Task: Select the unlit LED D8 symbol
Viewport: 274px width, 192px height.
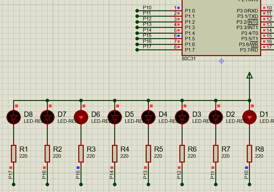Action: tap(13, 117)
